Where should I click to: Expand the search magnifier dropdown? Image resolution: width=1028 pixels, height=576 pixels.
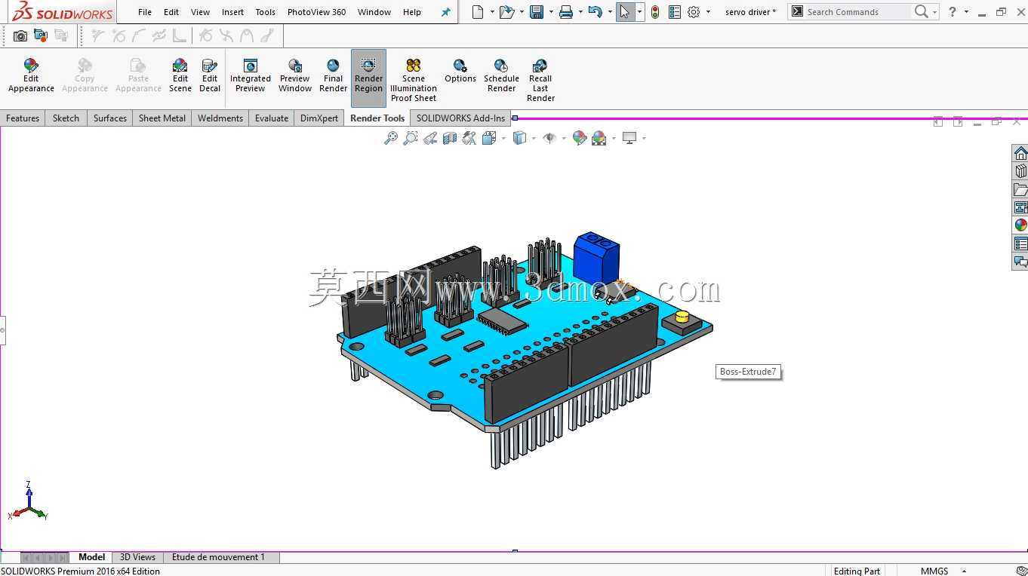[934, 12]
